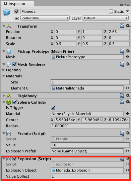Click the Inspector lock icon
This screenshot has width=131, height=181.
click(x=121, y=4)
